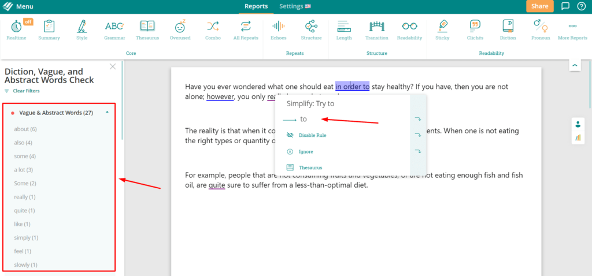The image size is (592, 276).
Task: Open the Diction report
Action: 508,29
